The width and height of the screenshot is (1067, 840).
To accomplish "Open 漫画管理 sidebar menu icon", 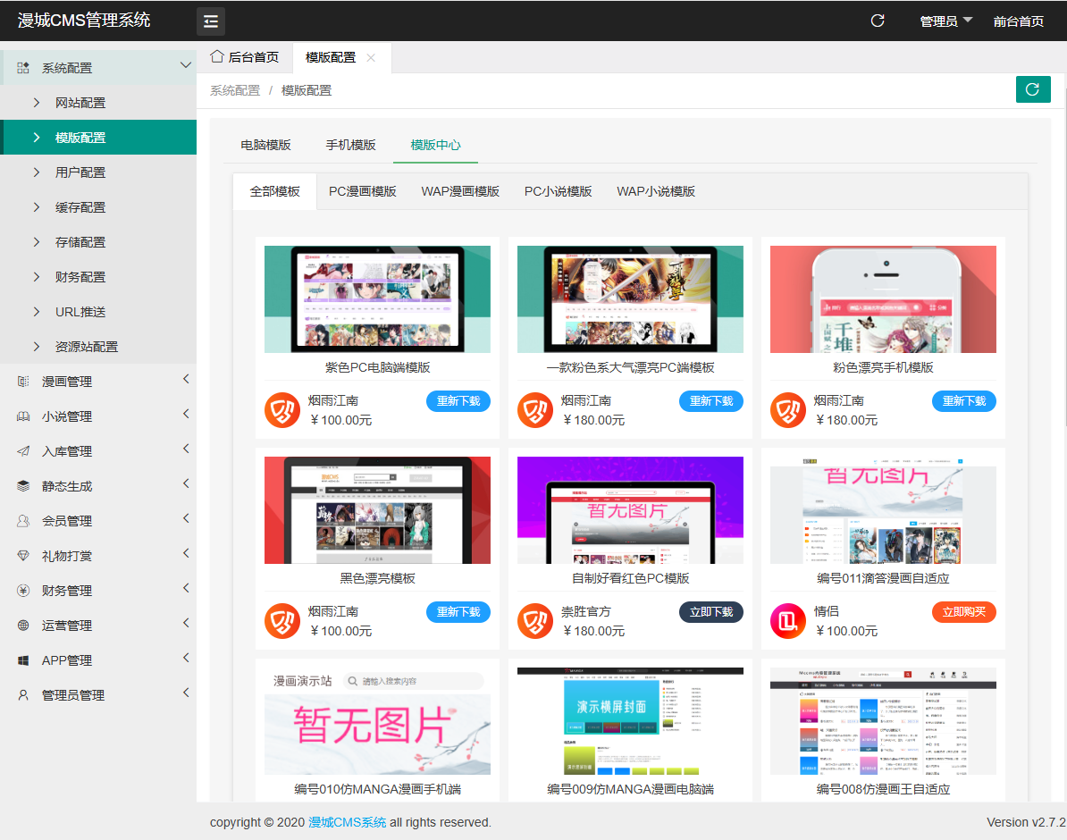I will [x=24, y=382].
